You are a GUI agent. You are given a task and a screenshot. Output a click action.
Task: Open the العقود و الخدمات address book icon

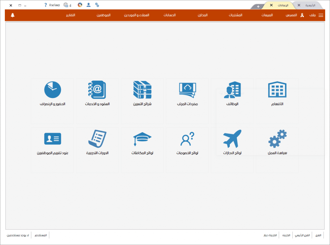click(x=97, y=90)
